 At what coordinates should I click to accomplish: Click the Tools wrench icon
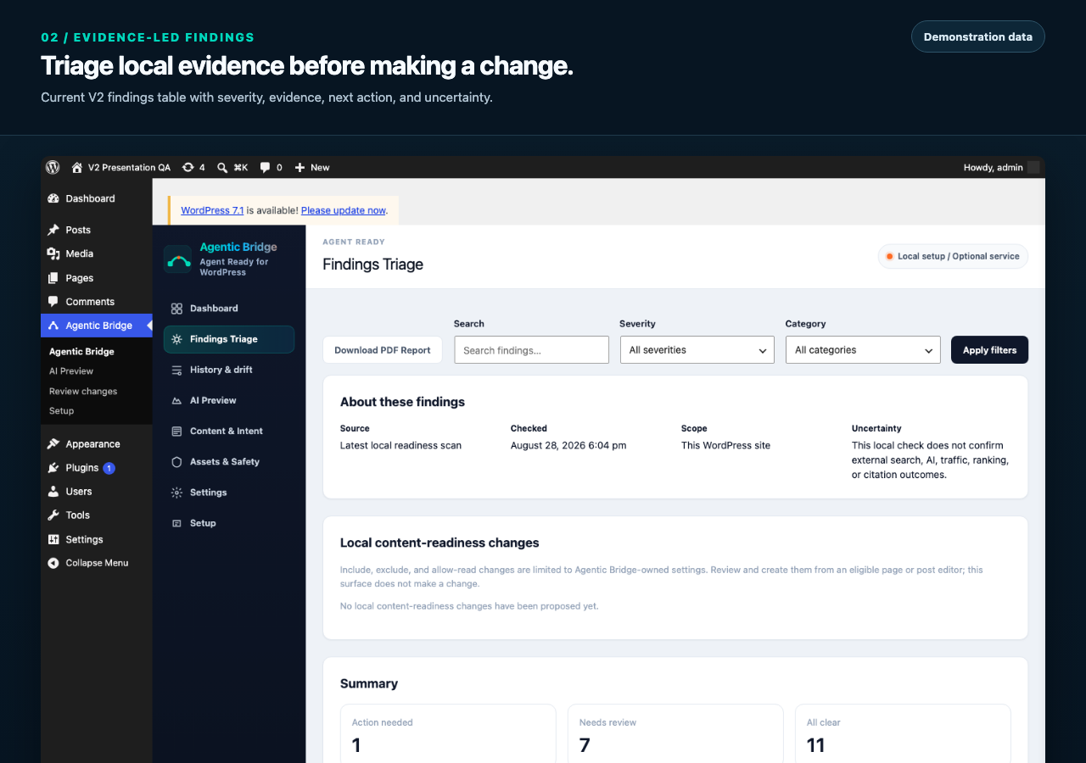pos(53,515)
